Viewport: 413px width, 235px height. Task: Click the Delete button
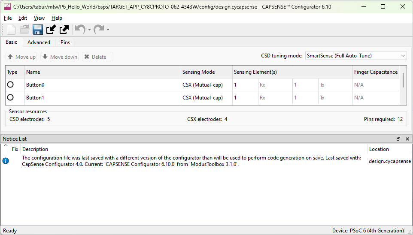click(x=97, y=57)
